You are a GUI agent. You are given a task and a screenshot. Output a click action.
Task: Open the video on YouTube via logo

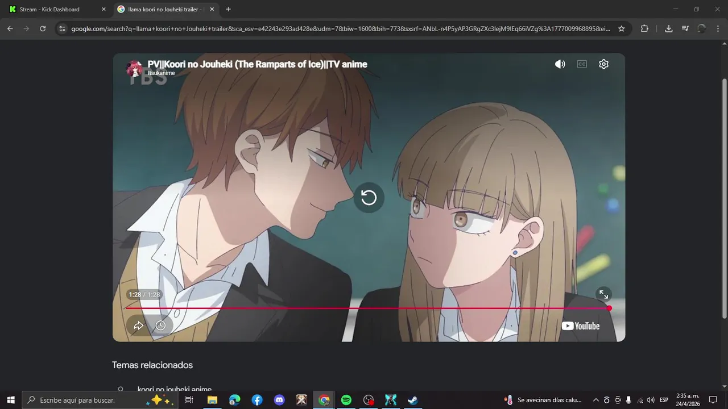pos(581,326)
